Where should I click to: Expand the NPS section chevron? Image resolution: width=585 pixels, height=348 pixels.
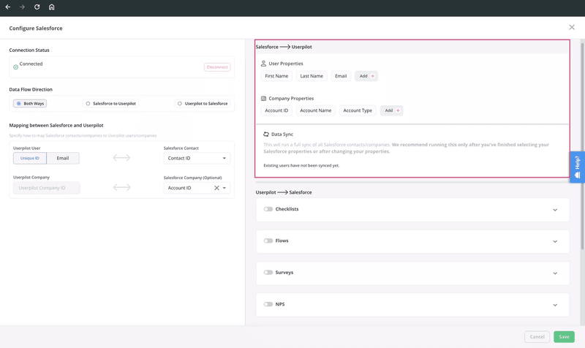[555, 305]
